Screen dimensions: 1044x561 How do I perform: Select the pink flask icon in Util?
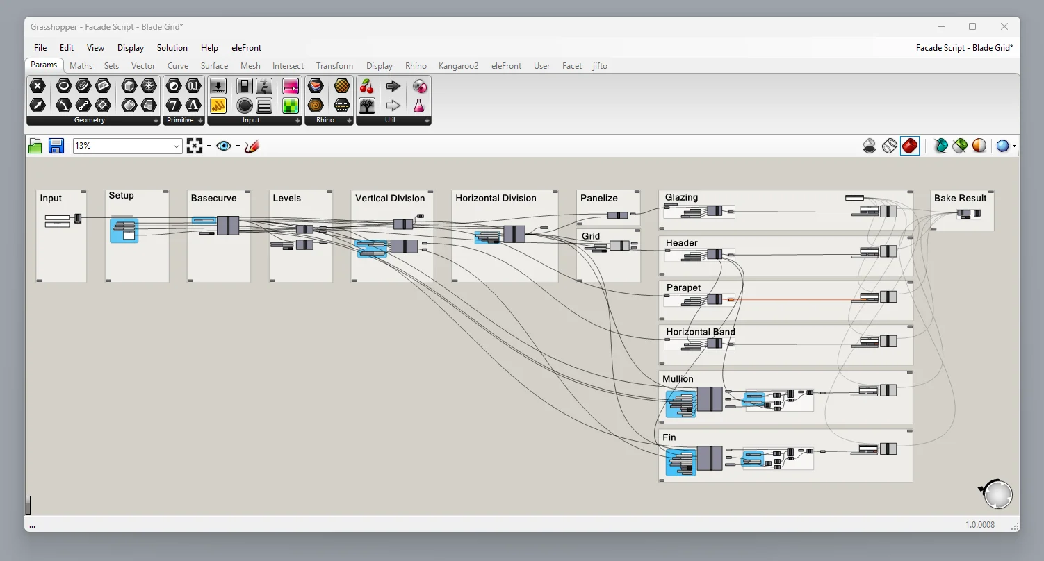[419, 106]
